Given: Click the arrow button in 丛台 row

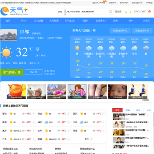Looking at the screenshot, I should [68, 114].
